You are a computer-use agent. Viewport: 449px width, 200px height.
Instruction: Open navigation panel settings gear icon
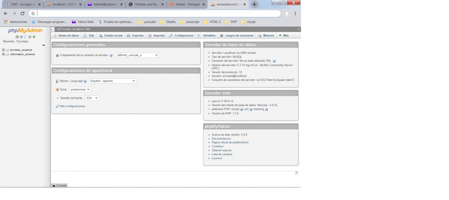[30, 37]
